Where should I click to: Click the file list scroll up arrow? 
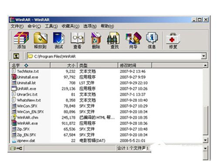[x=205, y=65]
